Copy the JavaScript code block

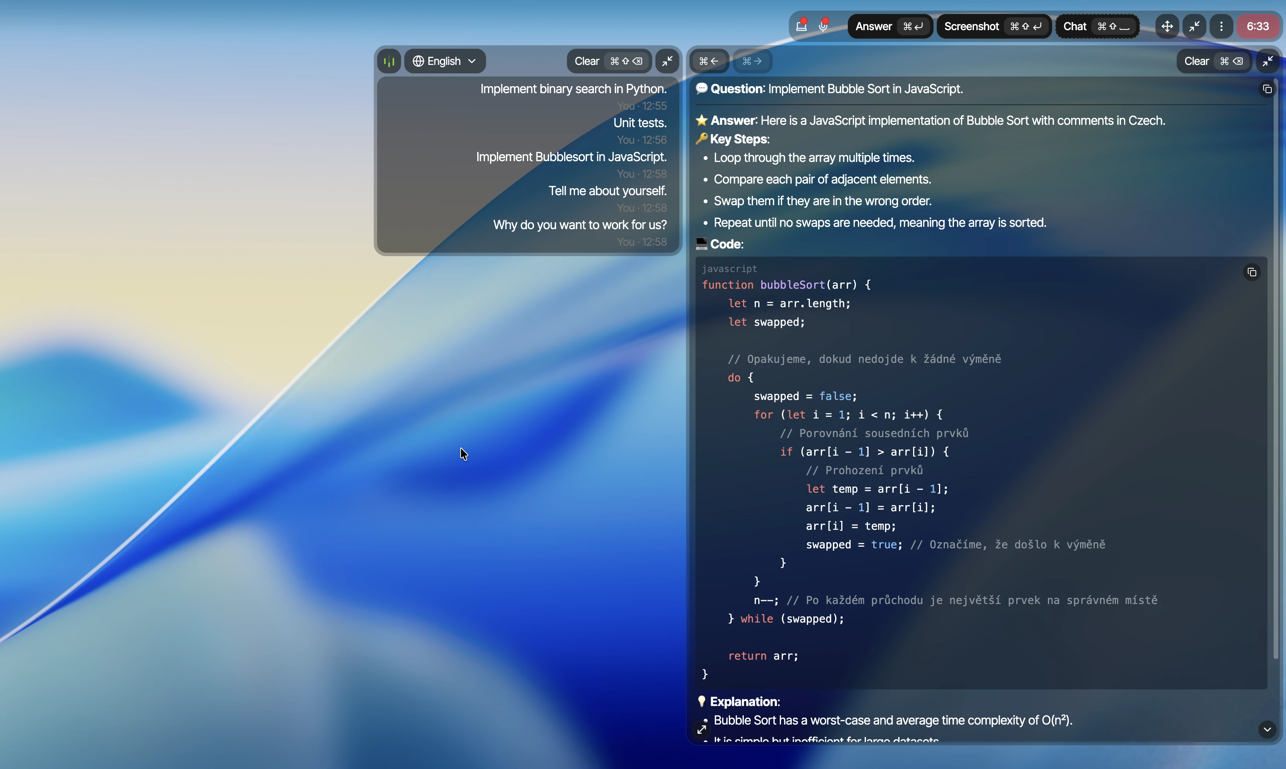(x=1252, y=272)
